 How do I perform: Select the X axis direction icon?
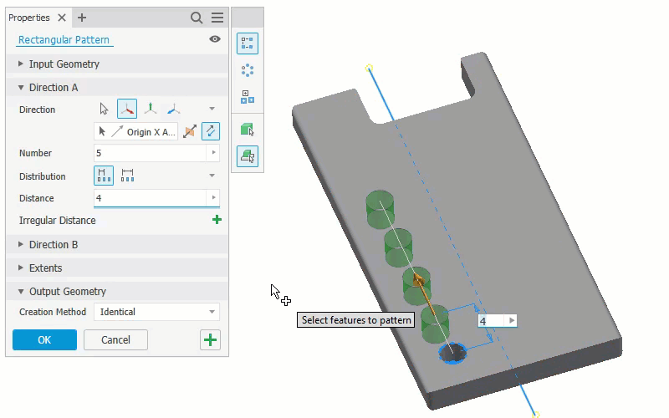[x=127, y=109]
